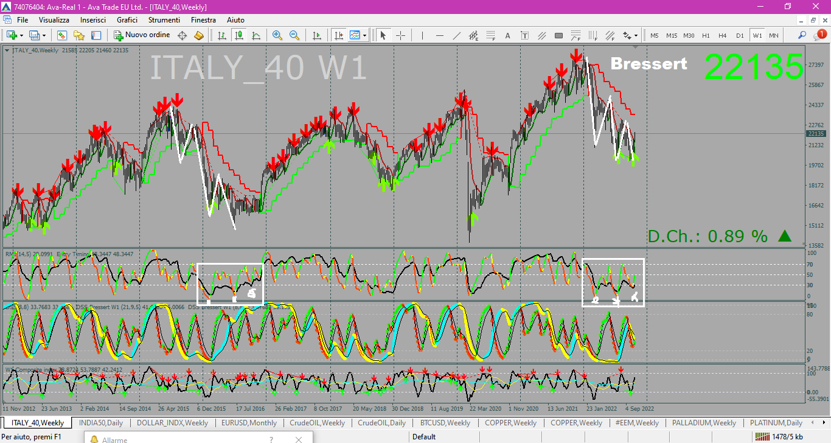Image resolution: width=831 pixels, height=443 pixels.
Task: Open the Aiuto menu
Action: (235, 20)
